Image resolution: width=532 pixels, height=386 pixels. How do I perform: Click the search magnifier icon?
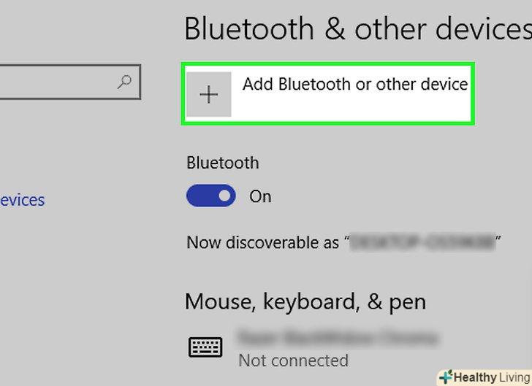124,82
